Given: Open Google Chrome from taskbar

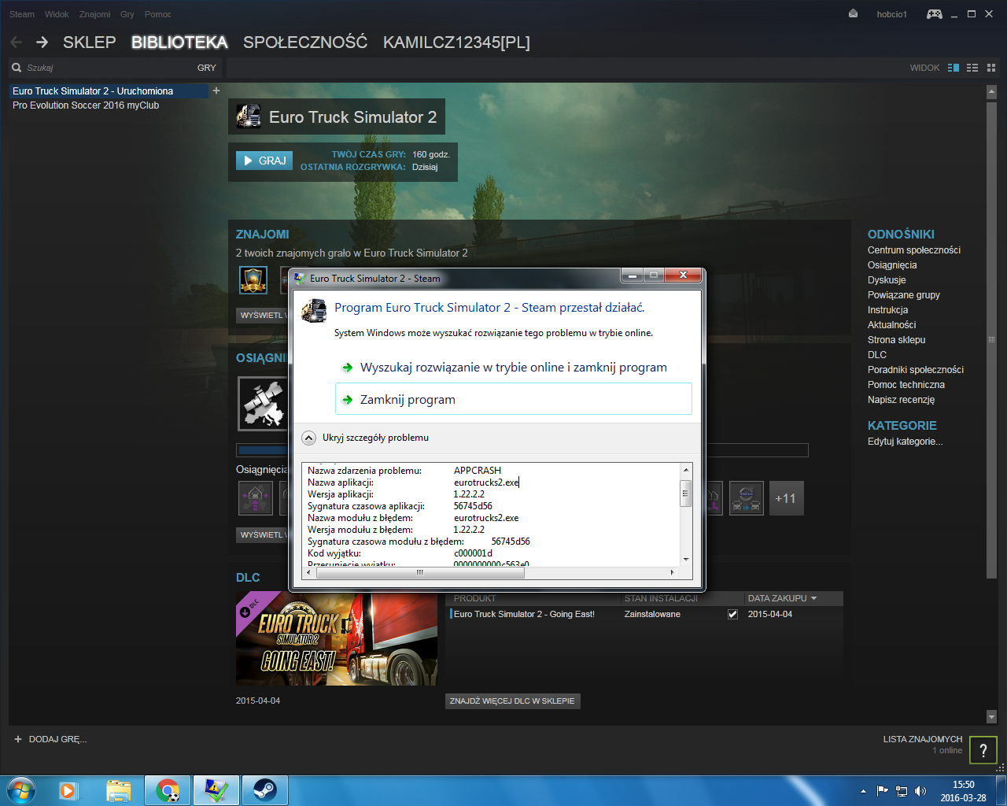Looking at the screenshot, I should coord(168,790).
